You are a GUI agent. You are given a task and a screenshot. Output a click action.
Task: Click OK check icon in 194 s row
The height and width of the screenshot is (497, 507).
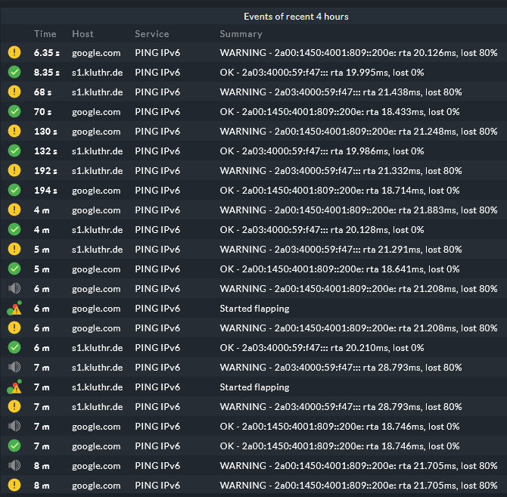[14, 190]
